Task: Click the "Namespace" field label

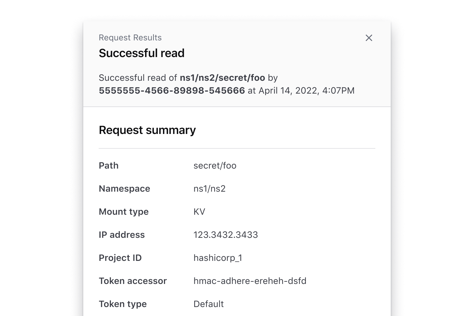Action: 124,188
